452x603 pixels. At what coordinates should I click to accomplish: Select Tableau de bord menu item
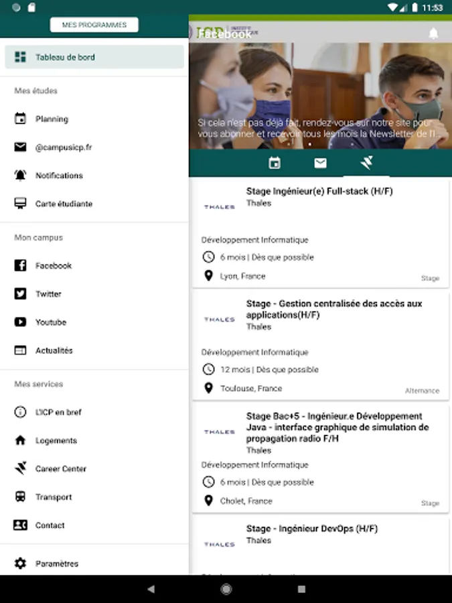[x=94, y=57]
